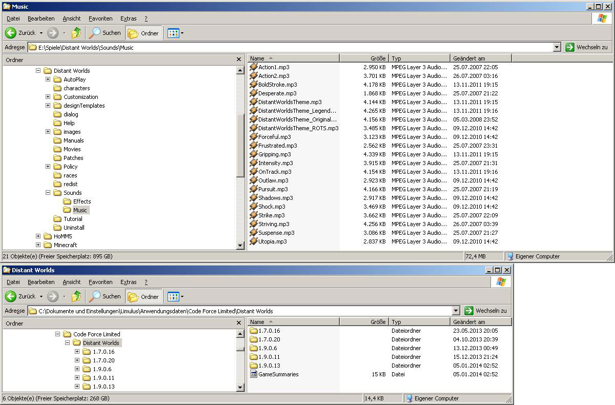Screen dimensions: 615x405
Task: Select DistantWorldsTheme_ROTS.mp3 file name
Action: coord(298,128)
